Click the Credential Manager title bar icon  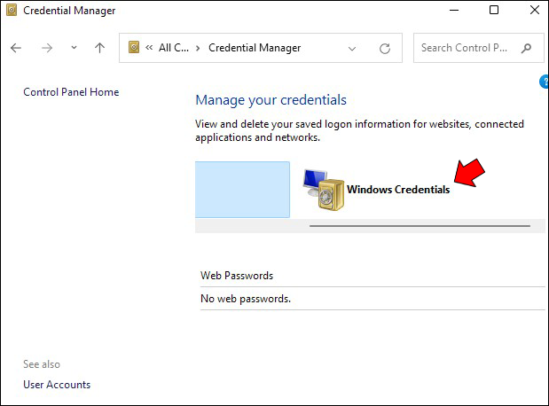click(11, 11)
